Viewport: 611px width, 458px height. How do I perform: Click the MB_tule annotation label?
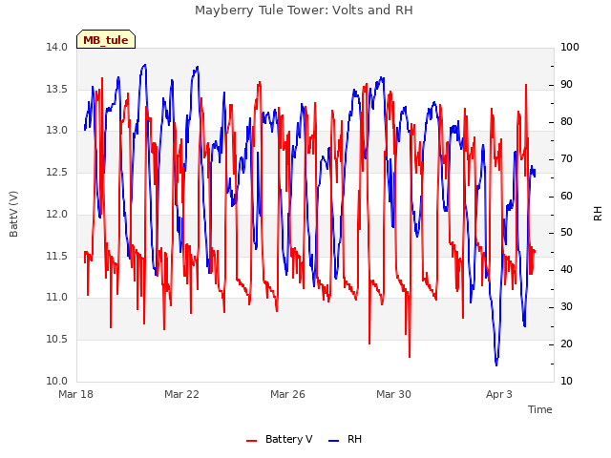click(x=106, y=40)
